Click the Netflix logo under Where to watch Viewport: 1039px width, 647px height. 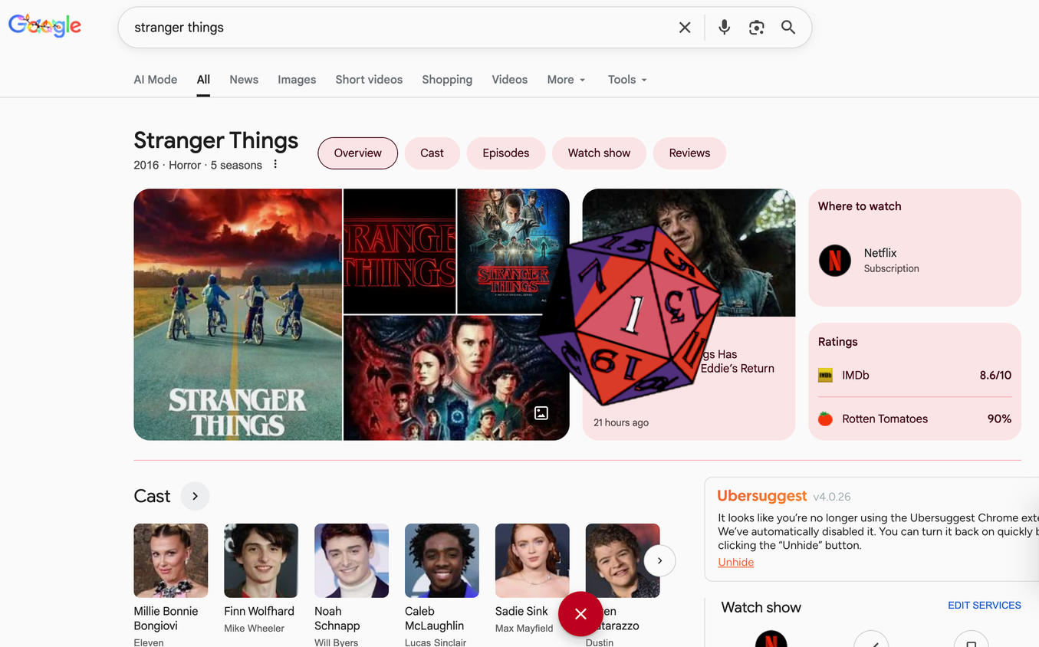pyautogui.click(x=835, y=261)
